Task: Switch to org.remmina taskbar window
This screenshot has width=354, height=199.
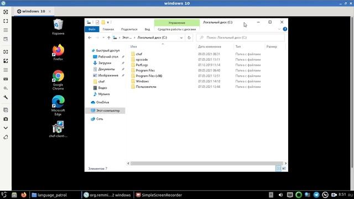Action: (107, 195)
